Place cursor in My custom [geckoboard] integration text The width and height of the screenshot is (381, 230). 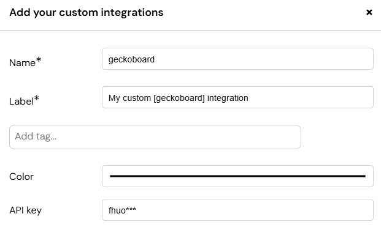(179, 98)
